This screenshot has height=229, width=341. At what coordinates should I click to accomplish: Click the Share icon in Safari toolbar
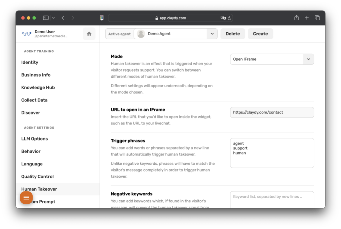click(x=296, y=18)
